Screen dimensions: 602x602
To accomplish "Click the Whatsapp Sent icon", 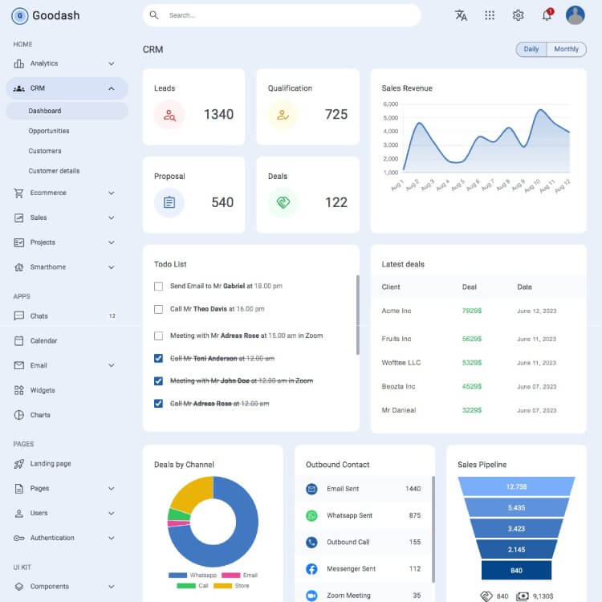I will 311,515.
